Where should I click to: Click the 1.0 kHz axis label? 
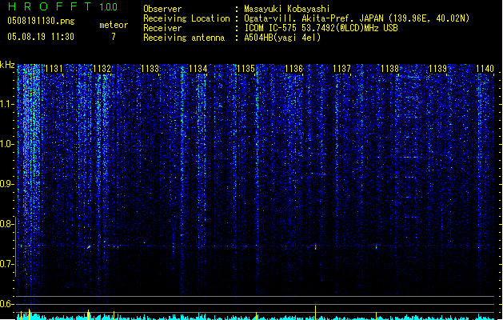click(6, 144)
